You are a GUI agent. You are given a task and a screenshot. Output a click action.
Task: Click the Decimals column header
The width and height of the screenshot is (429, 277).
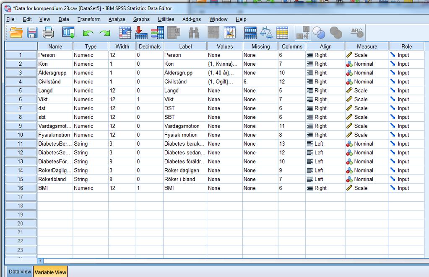coord(150,46)
